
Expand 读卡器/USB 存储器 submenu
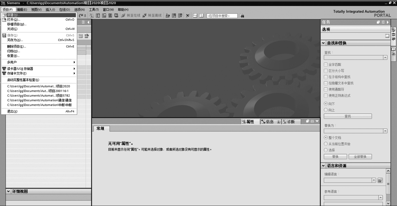point(39,69)
